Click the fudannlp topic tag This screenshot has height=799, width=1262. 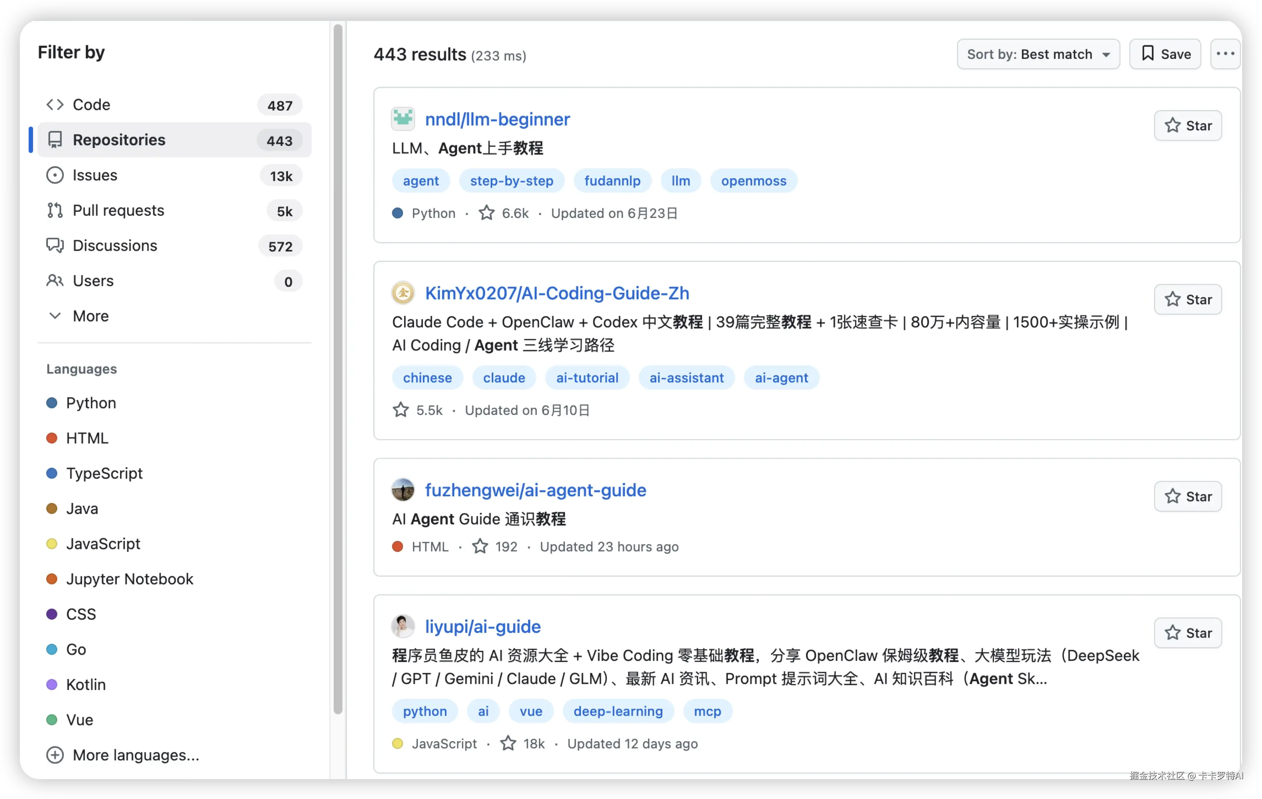(612, 181)
